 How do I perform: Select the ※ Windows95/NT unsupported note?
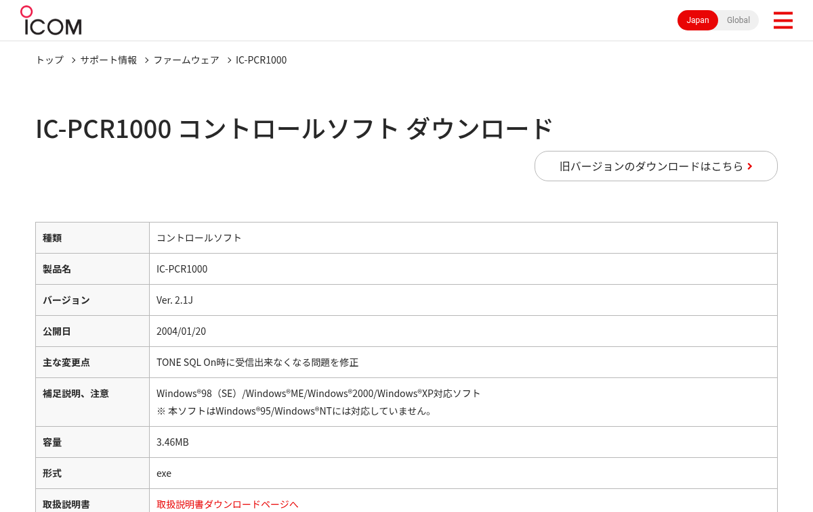tap(295, 411)
